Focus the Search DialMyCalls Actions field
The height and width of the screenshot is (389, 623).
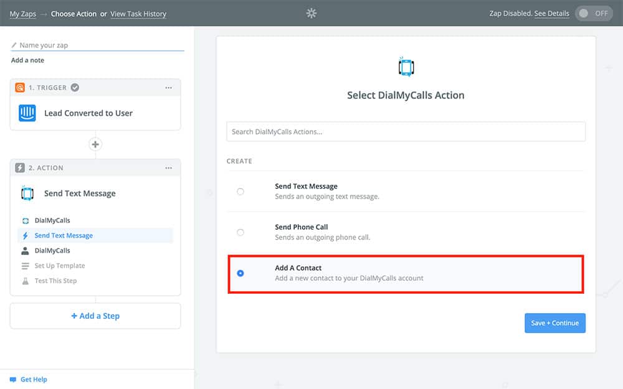tap(406, 132)
